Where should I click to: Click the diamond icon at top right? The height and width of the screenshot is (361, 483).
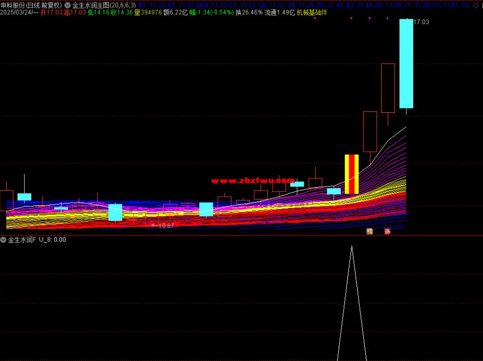click(x=476, y=5)
